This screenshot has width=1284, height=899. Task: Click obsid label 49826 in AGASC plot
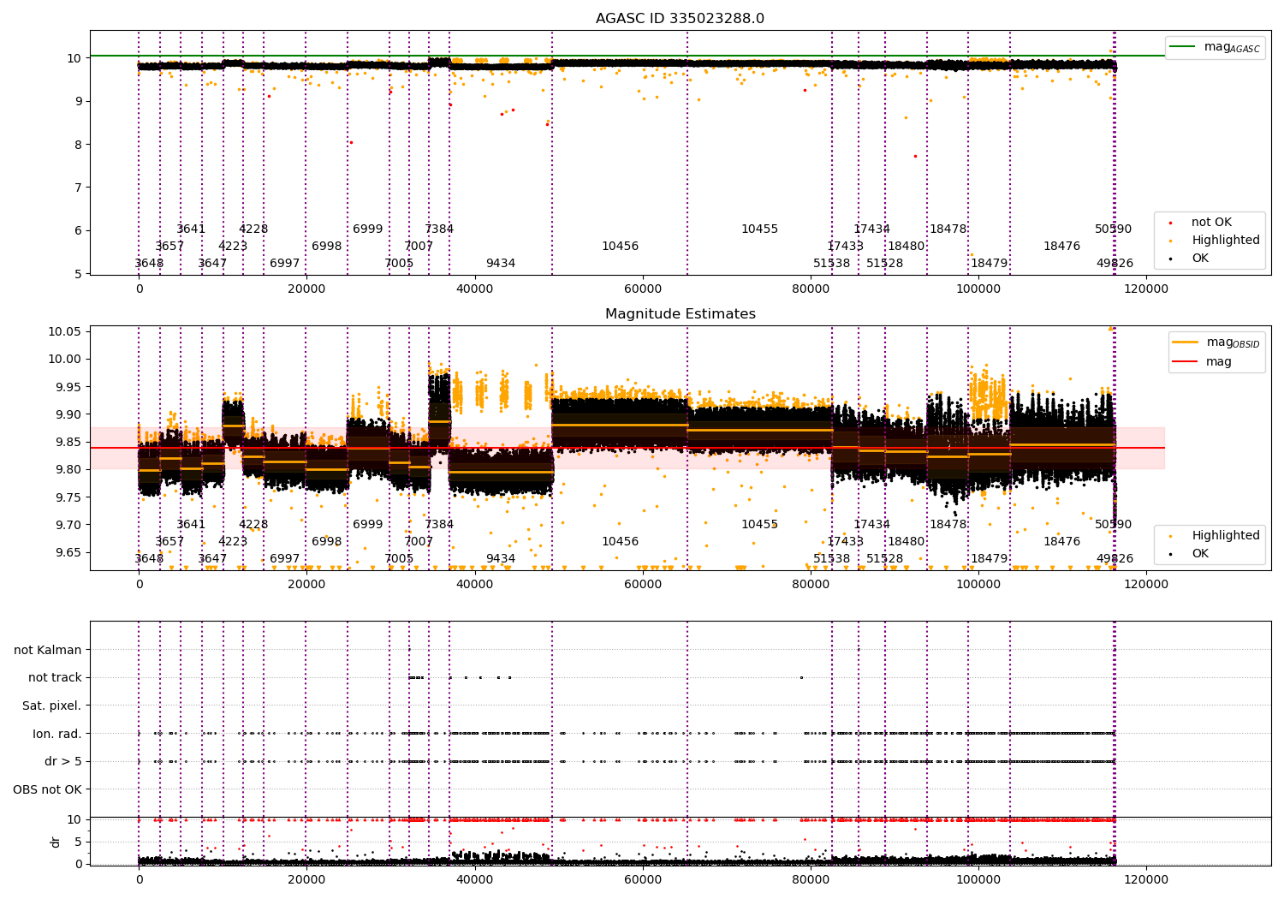point(1115,264)
